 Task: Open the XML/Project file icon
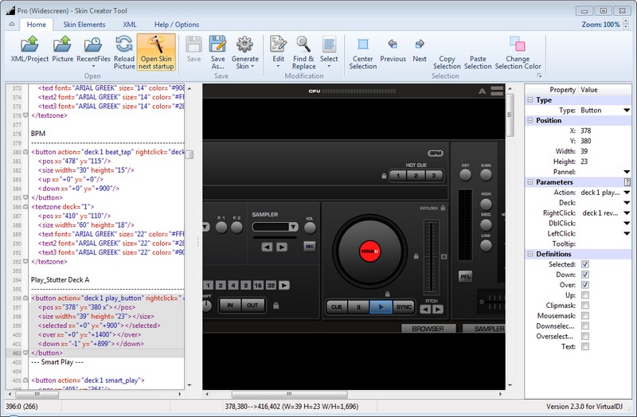tap(29, 45)
